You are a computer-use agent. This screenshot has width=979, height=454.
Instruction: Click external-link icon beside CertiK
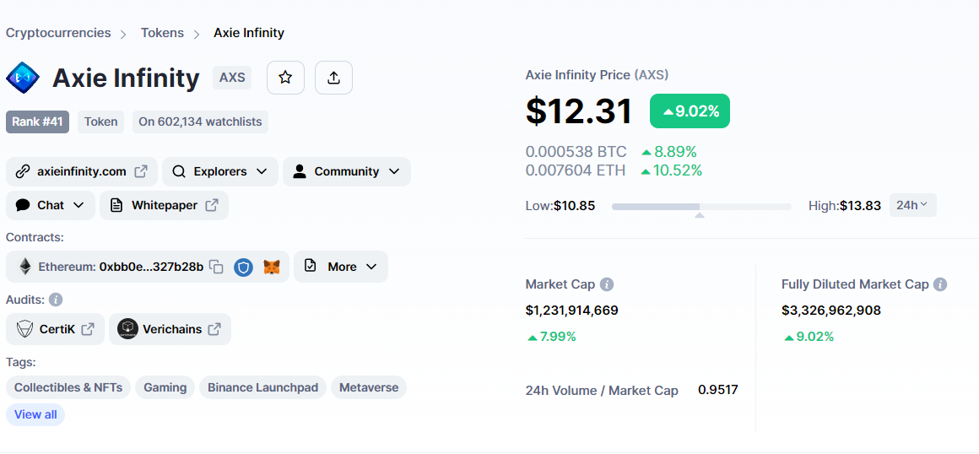88,329
